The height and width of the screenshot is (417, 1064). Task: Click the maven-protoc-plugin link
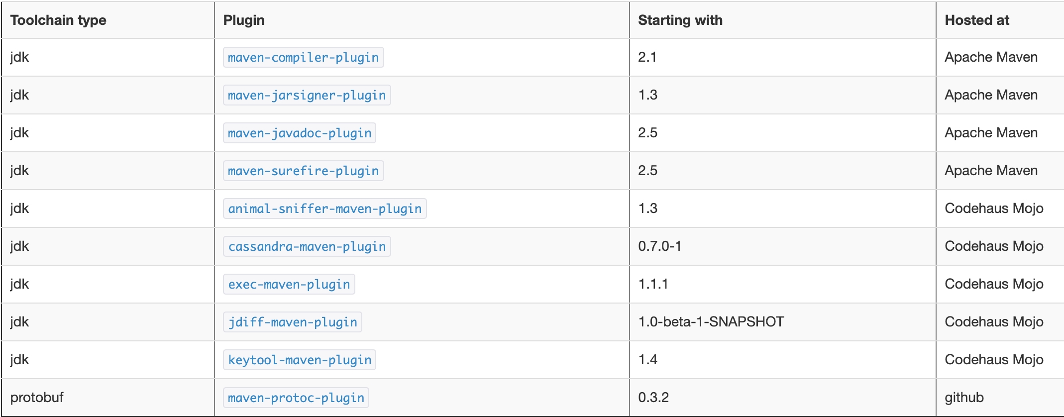(x=296, y=398)
